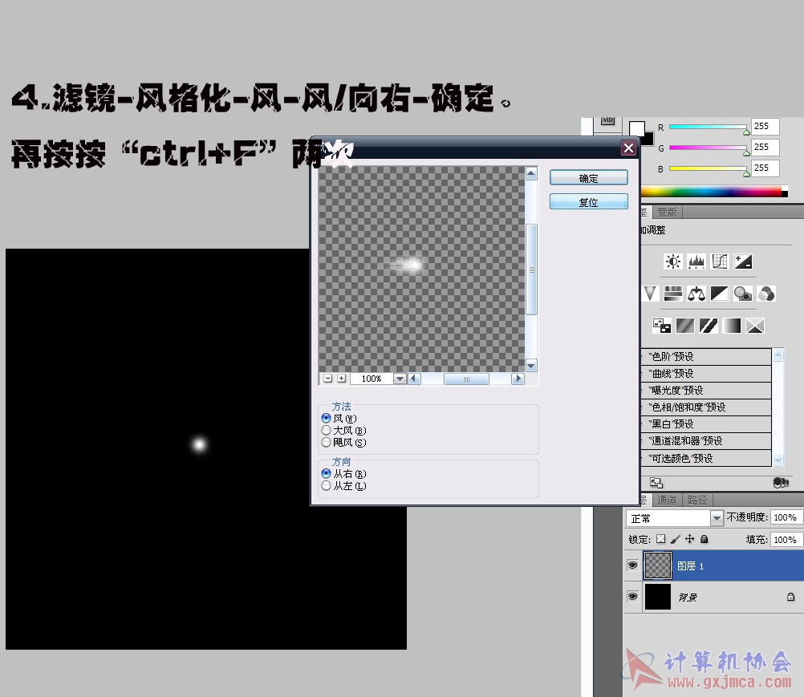Add a Black & White adjustment

pos(720,294)
